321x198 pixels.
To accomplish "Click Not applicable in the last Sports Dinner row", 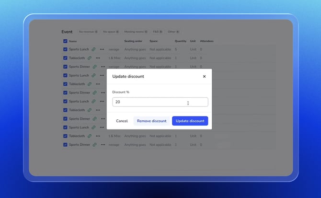I will point(160,145).
